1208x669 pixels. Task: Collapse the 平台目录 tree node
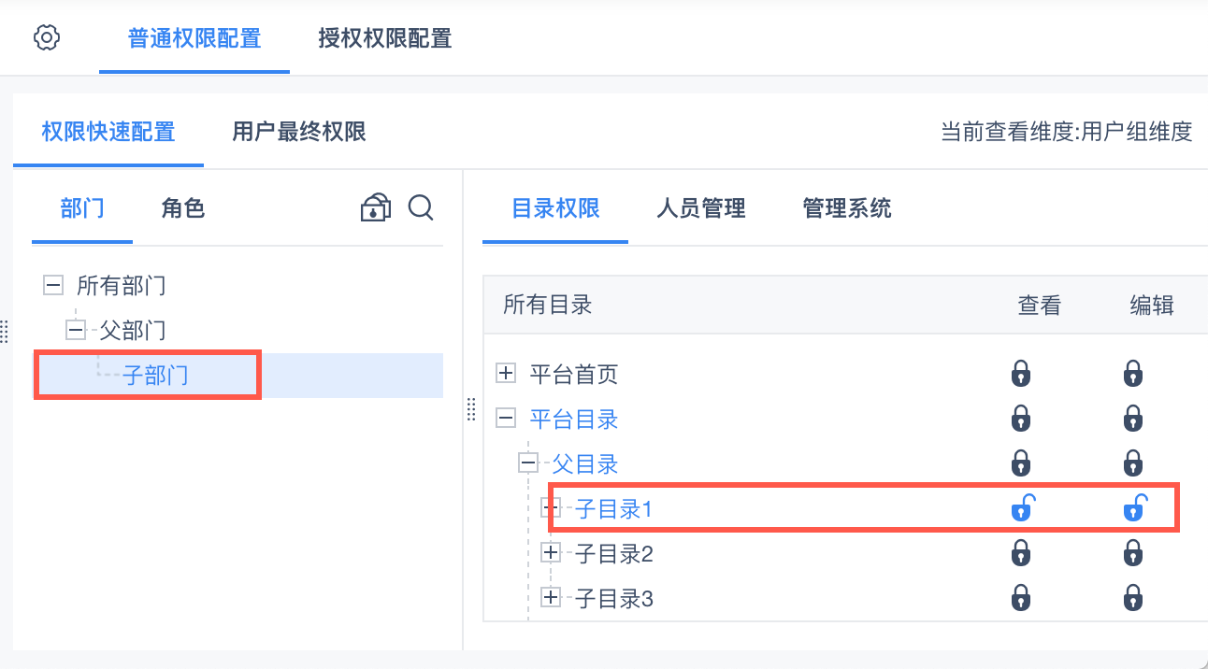(x=506, y=419)
